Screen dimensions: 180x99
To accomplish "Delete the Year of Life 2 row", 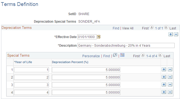I will pos(170,77).
